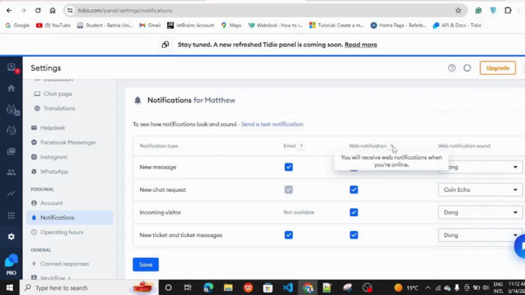
Task: Click the Settings gear icon in sidebar
Action: click(x=12, y=236)
